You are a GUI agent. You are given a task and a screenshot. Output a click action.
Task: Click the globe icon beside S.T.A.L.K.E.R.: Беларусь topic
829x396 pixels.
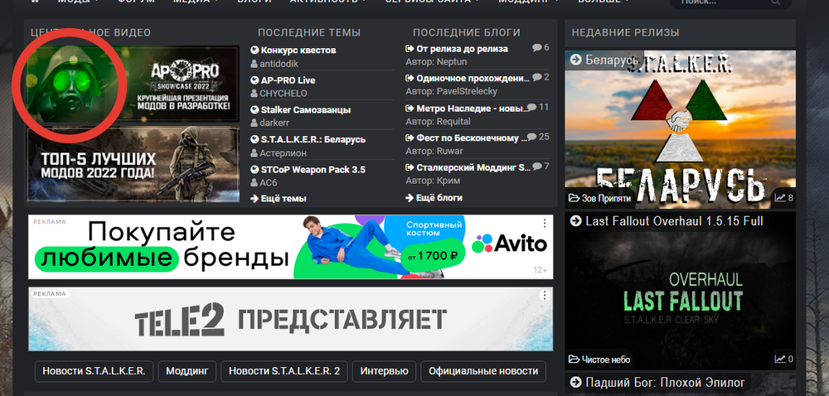255,139
